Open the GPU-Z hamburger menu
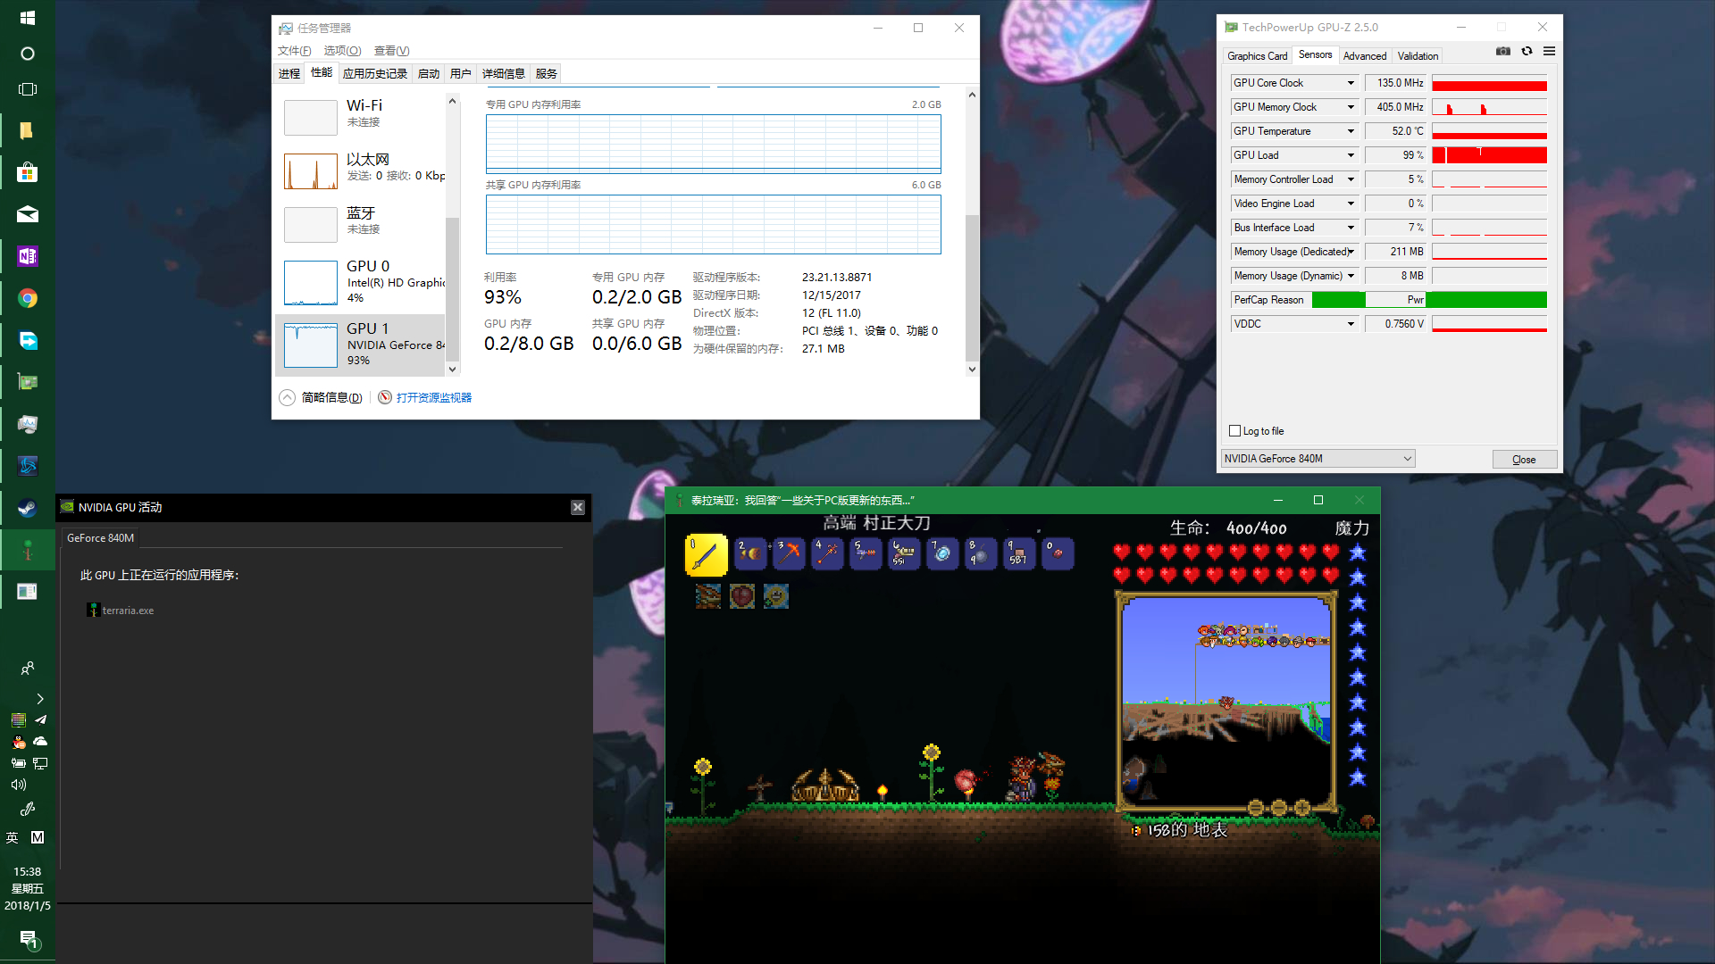This screenshot has width=1715, height=964. (x=1549, y=52)
